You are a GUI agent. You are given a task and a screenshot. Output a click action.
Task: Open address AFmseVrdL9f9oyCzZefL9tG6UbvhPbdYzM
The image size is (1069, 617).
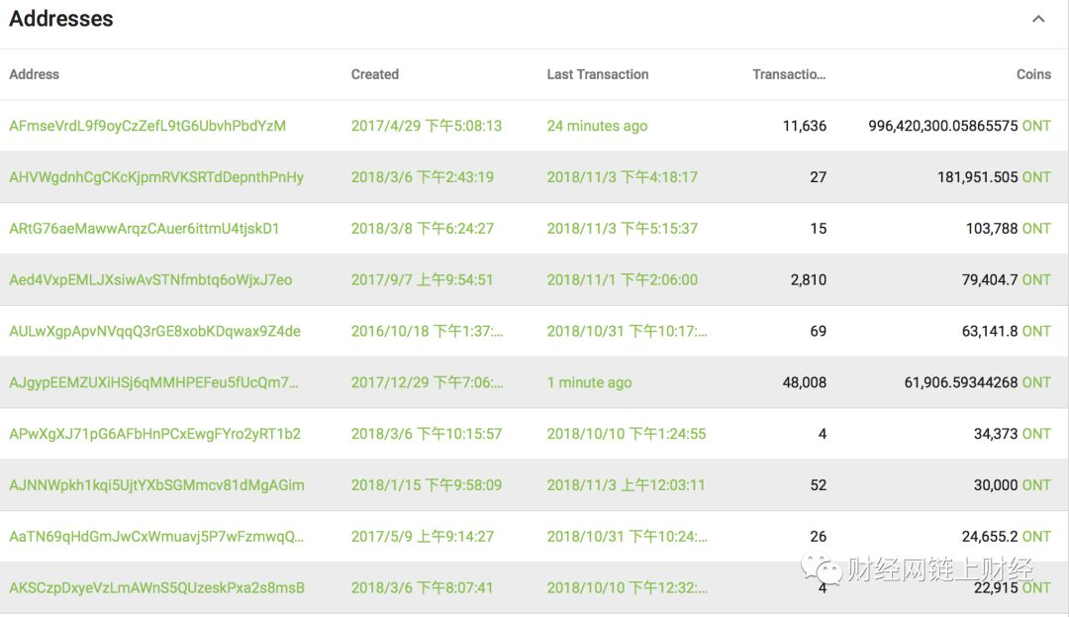(147, 126)
